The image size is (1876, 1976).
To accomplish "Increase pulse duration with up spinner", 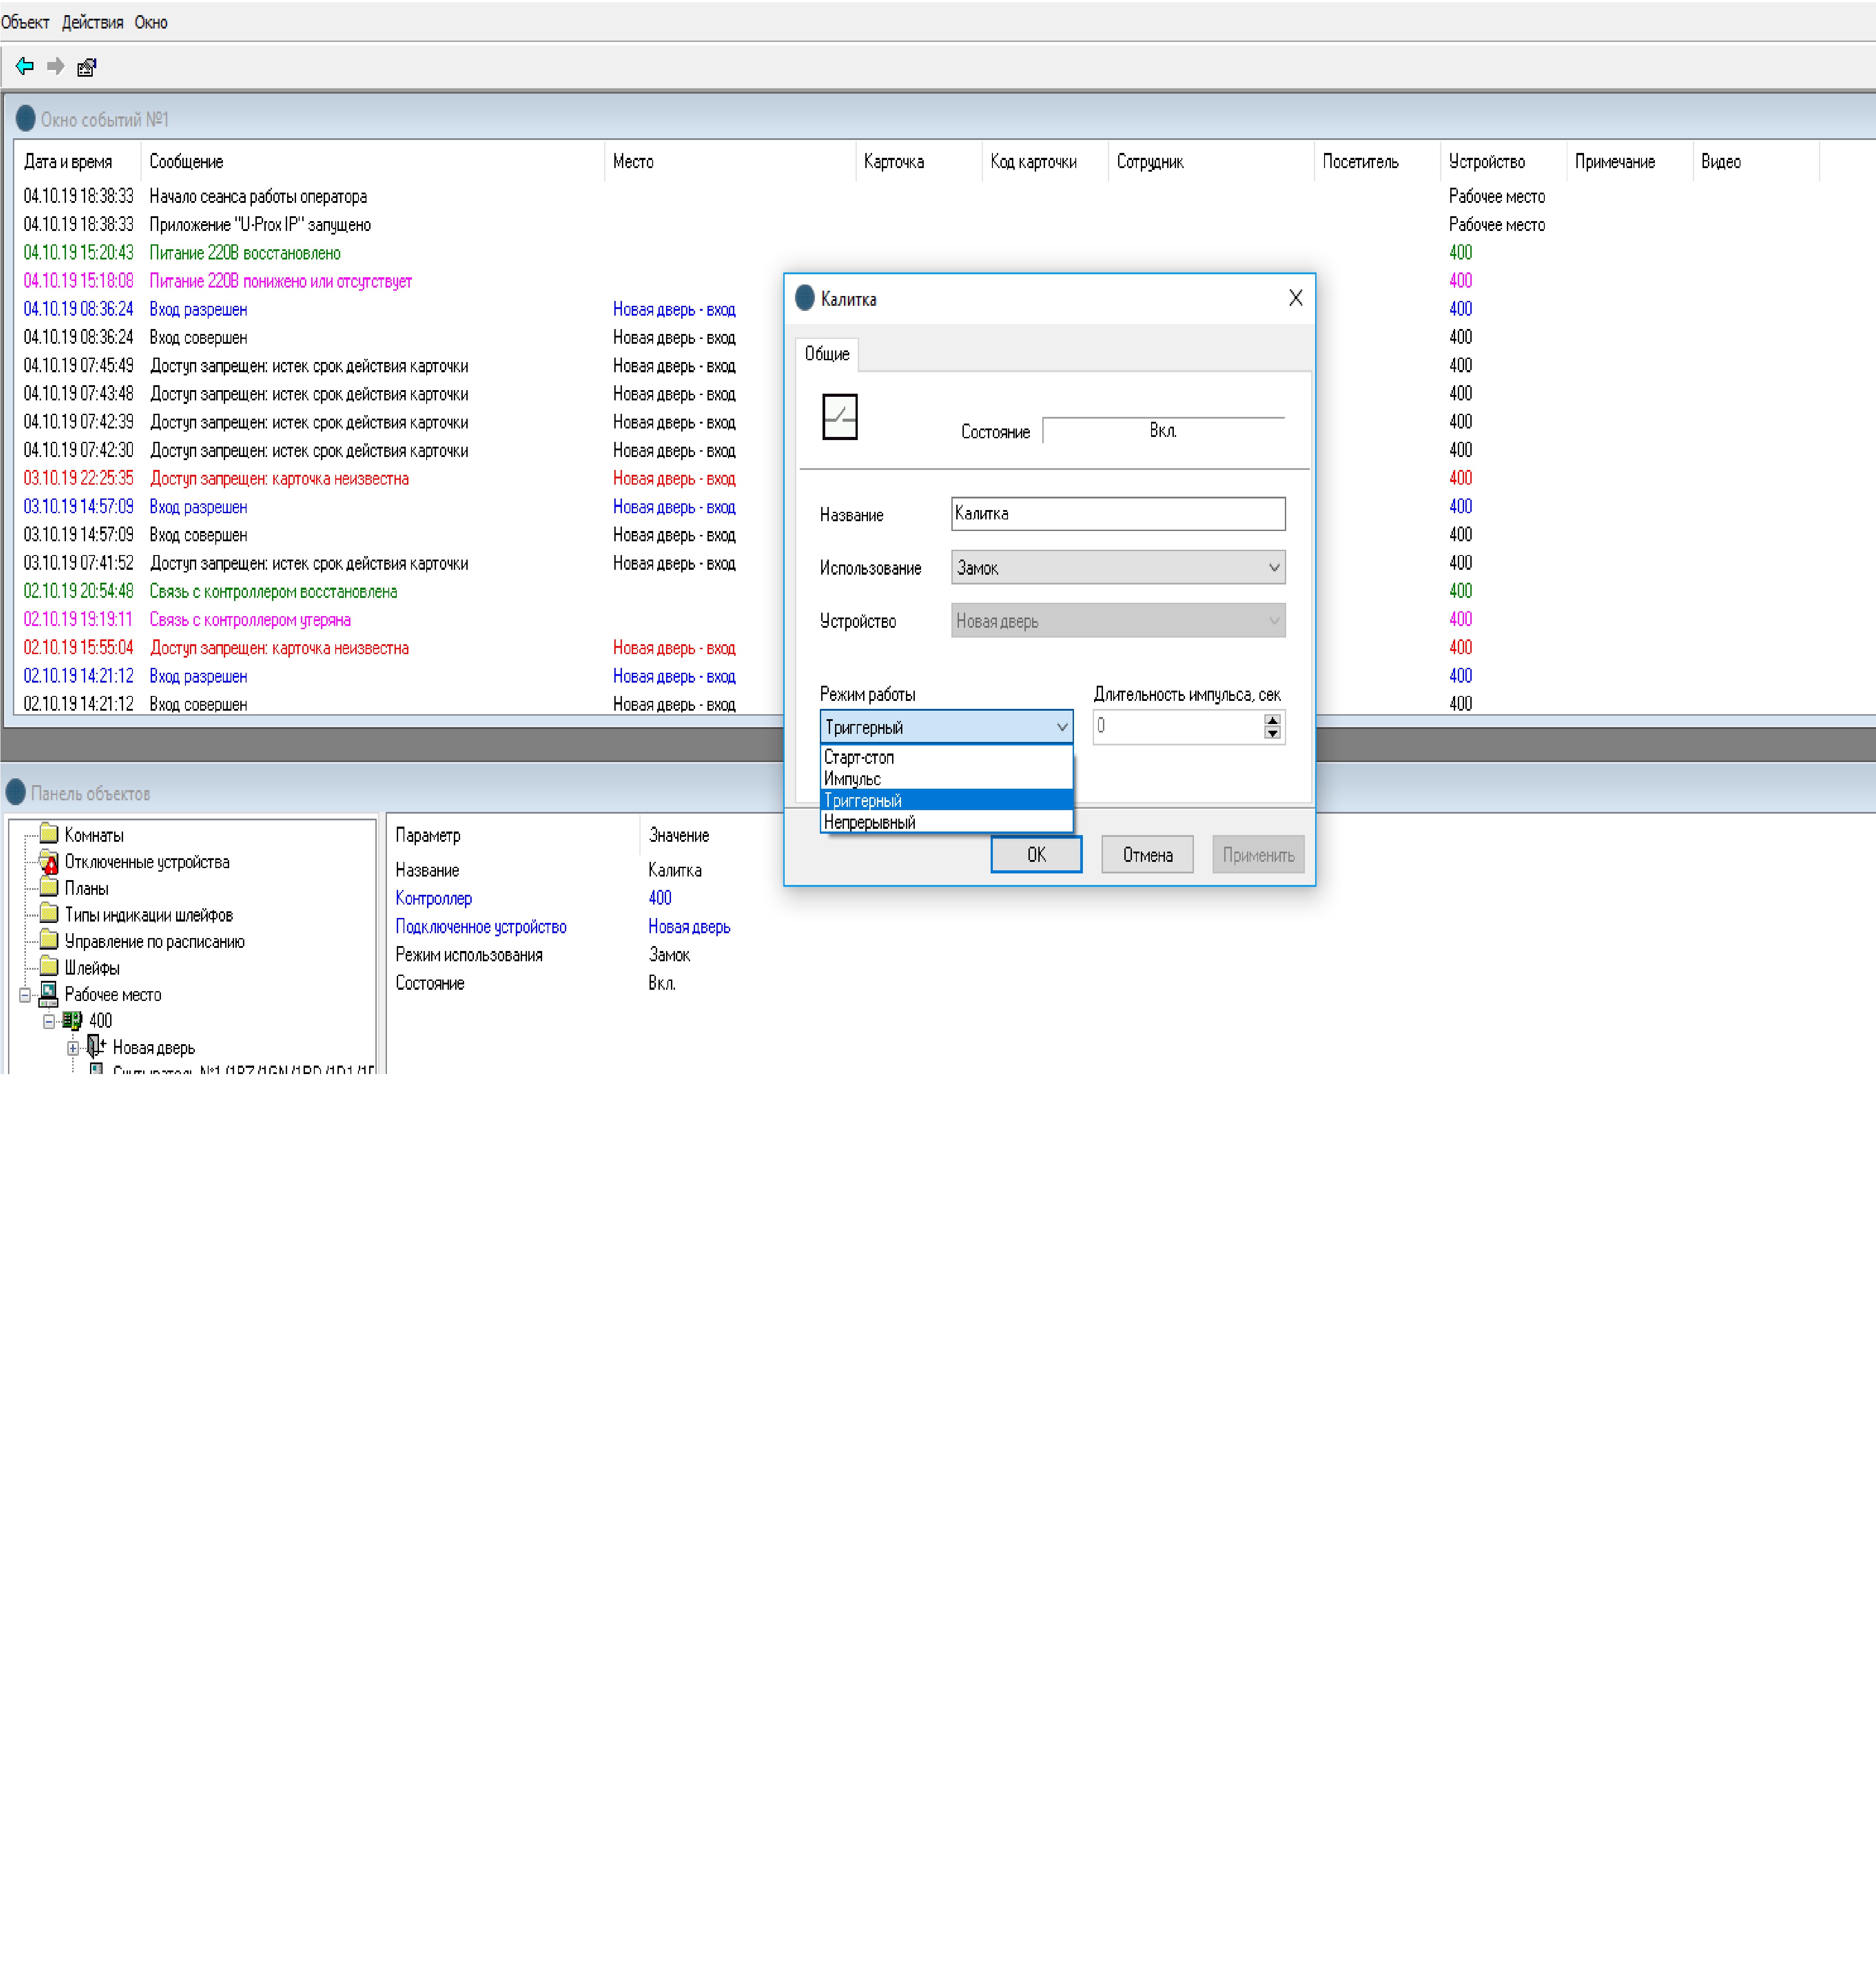I will [1271, 719].
